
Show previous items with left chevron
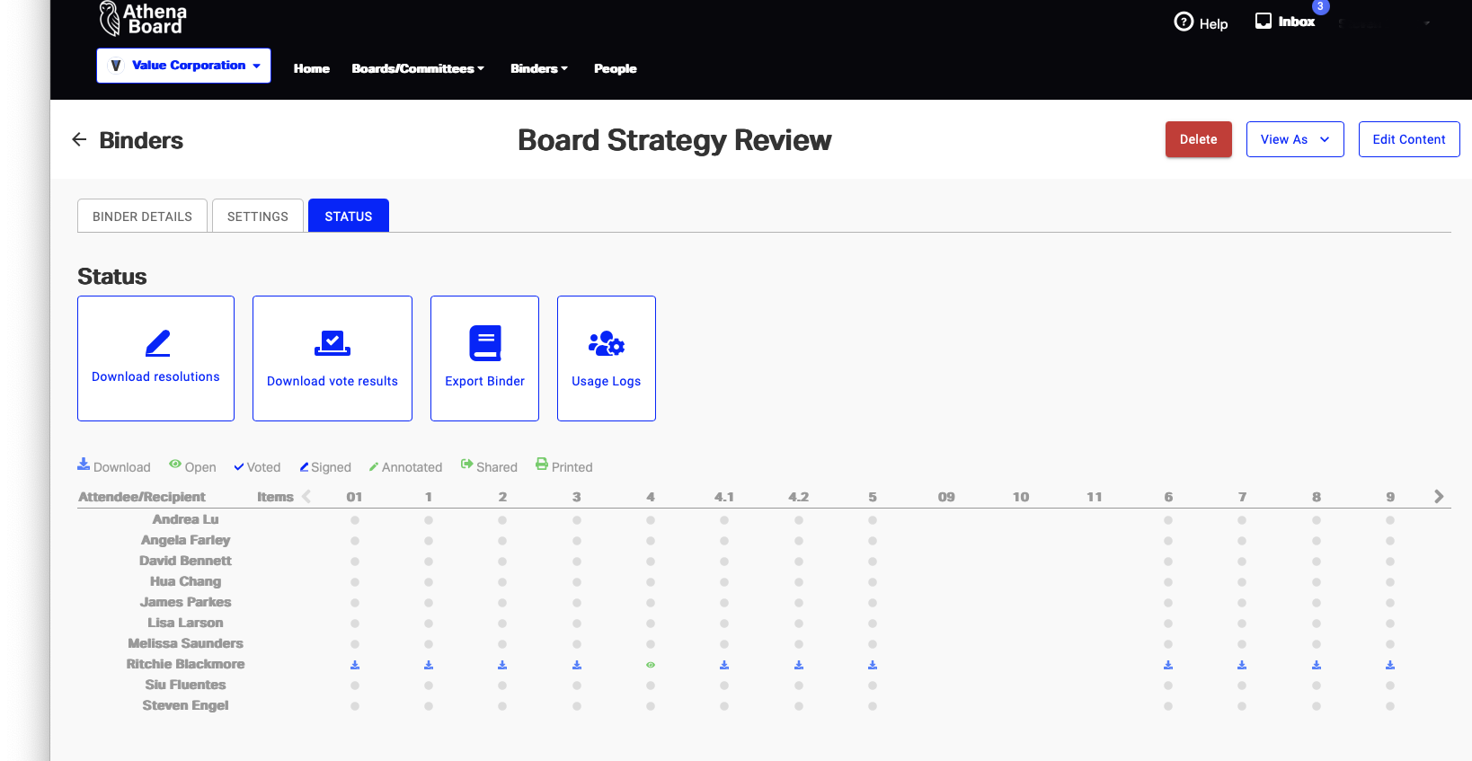tap(306, 496)
